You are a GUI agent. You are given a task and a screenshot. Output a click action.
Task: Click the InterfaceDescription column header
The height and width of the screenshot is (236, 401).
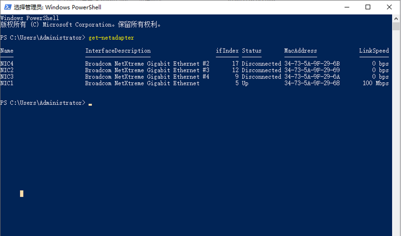coord(118,51)
